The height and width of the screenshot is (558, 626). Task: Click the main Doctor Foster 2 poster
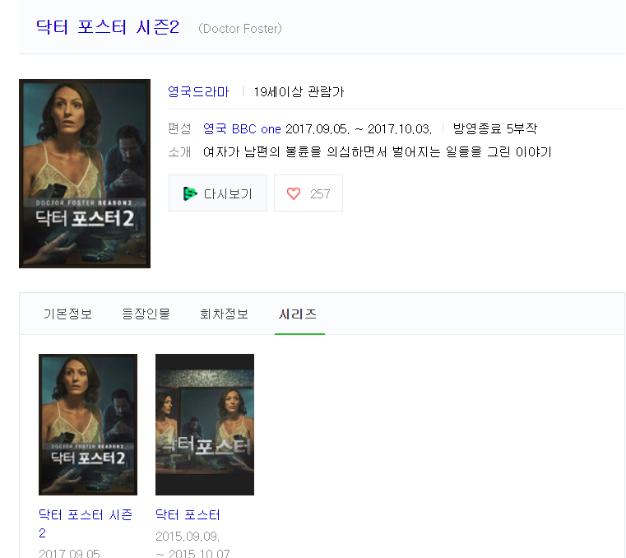coord(85,174)
